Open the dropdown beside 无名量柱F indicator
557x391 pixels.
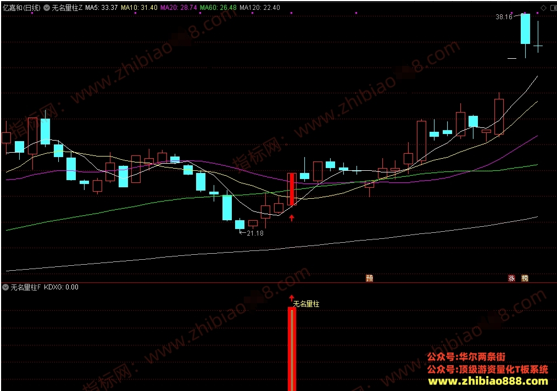[x=5, y=287]
